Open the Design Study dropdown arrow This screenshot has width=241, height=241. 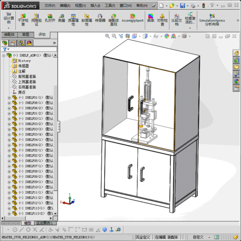9,28
